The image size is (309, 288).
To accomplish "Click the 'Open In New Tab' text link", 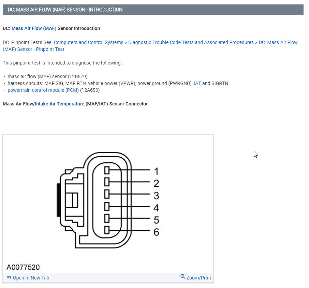I will tap(31, 278).
